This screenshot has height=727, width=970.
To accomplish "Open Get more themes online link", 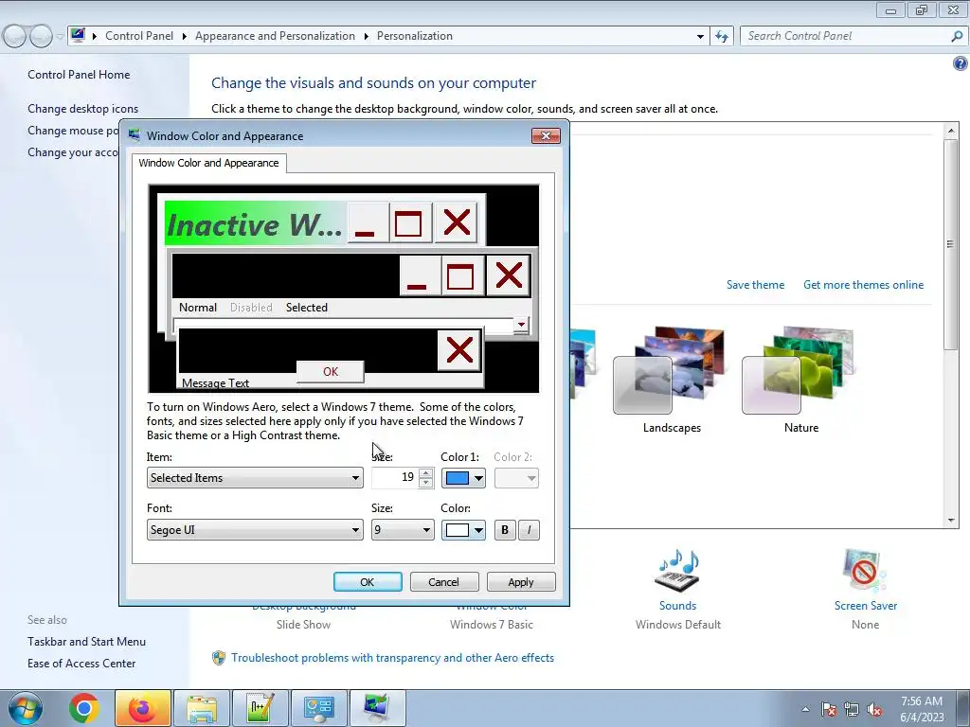I will 864,285.
